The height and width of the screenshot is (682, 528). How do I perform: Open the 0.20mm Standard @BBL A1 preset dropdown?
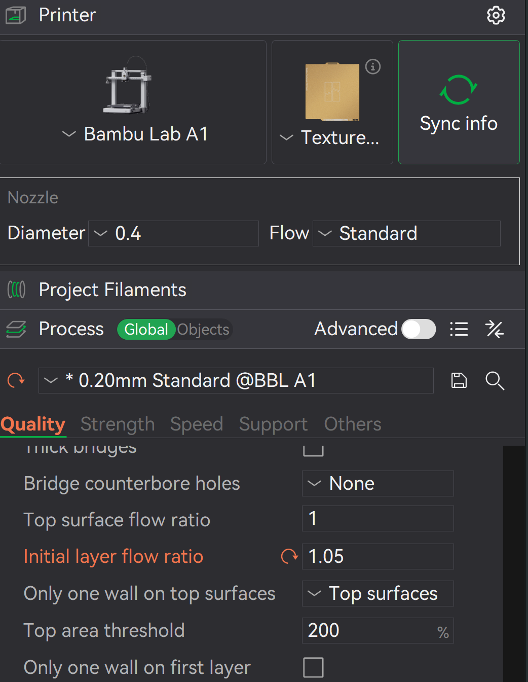236,380
